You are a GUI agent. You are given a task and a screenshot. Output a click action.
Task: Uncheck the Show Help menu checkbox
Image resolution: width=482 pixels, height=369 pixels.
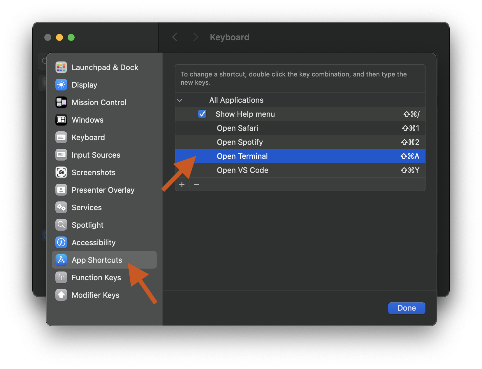[202, 114]
